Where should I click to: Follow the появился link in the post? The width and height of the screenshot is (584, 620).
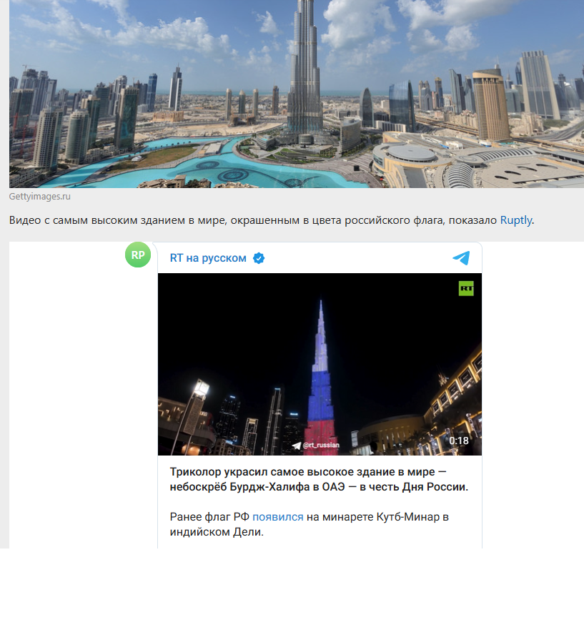click(277, 516)
